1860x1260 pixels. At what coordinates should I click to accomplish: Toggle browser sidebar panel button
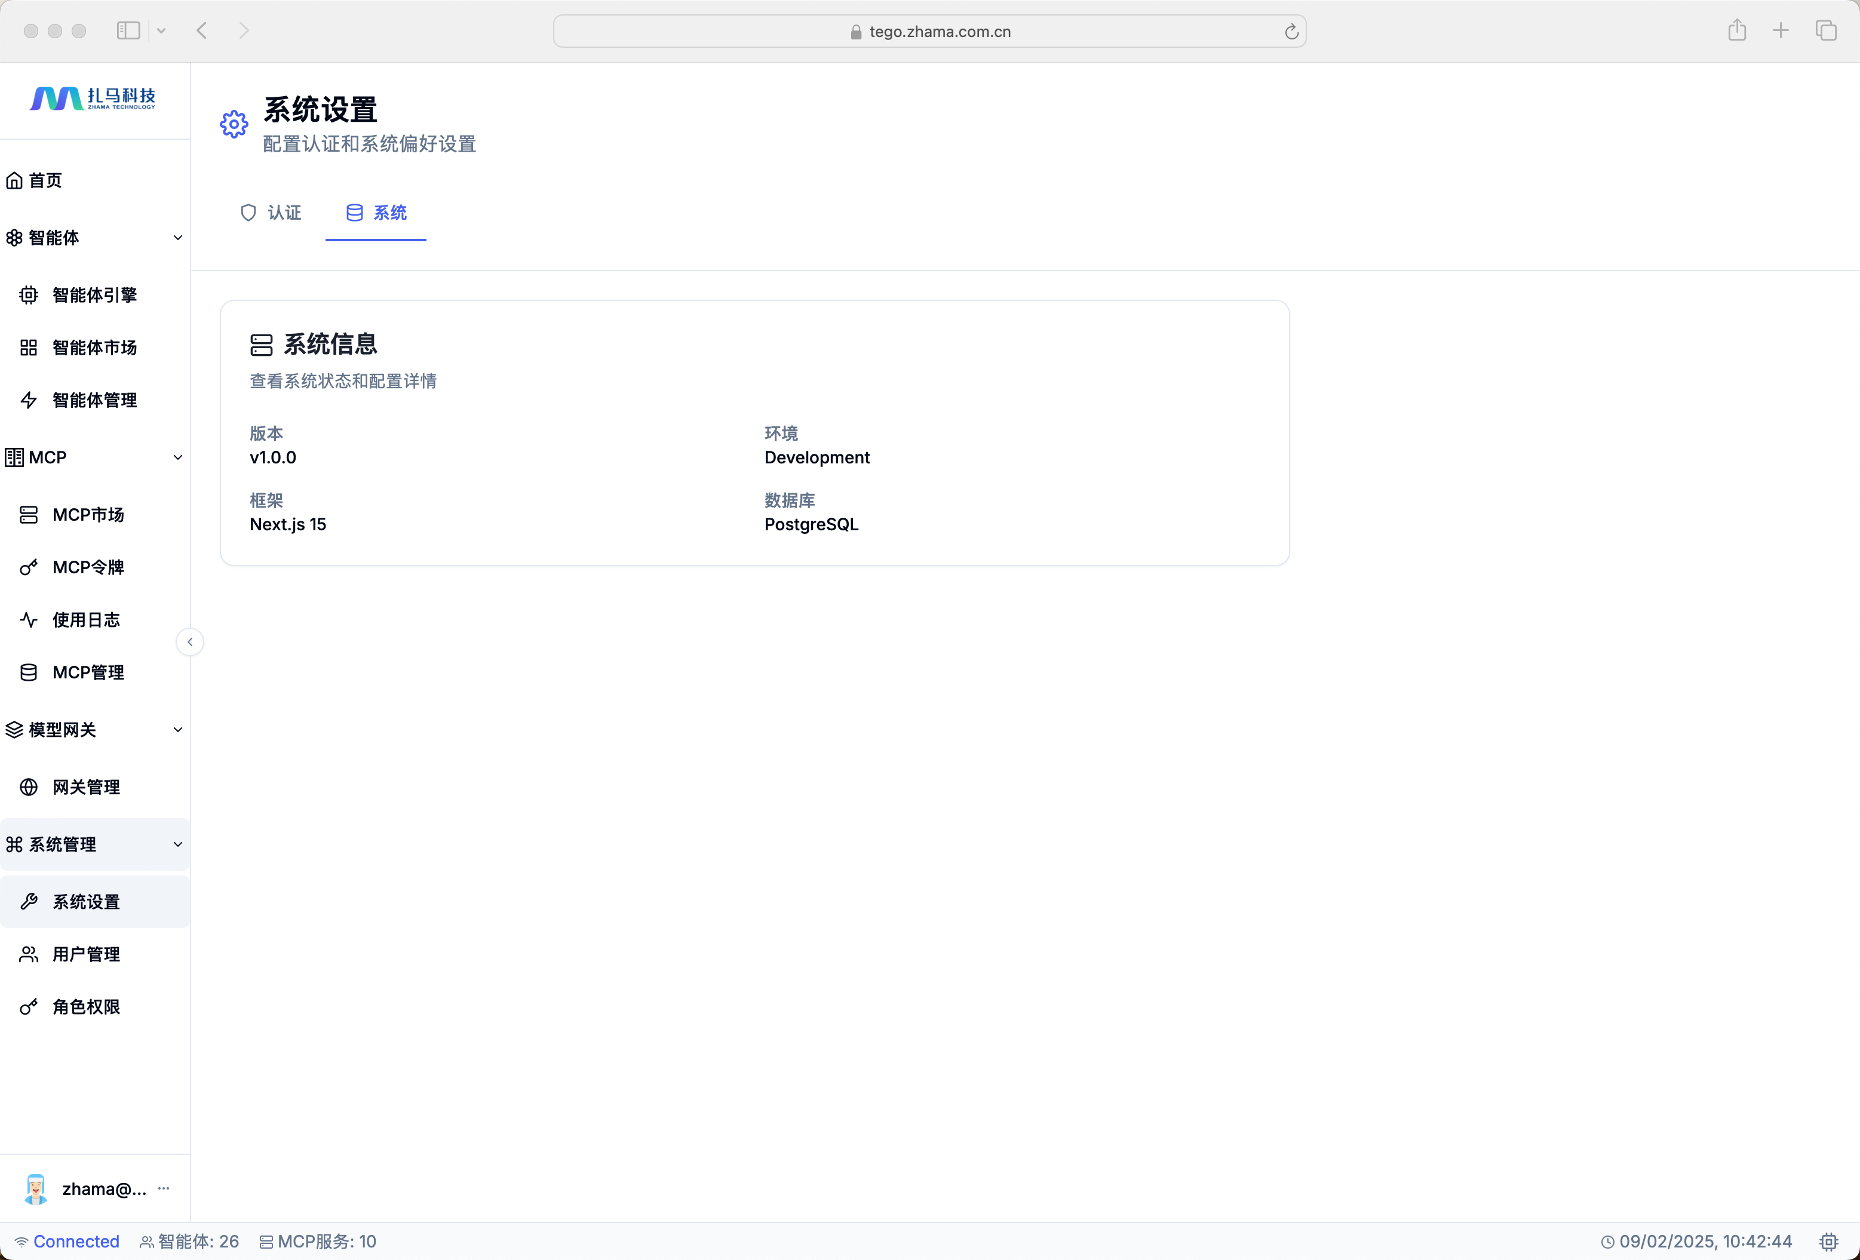(x=128, y=30)
